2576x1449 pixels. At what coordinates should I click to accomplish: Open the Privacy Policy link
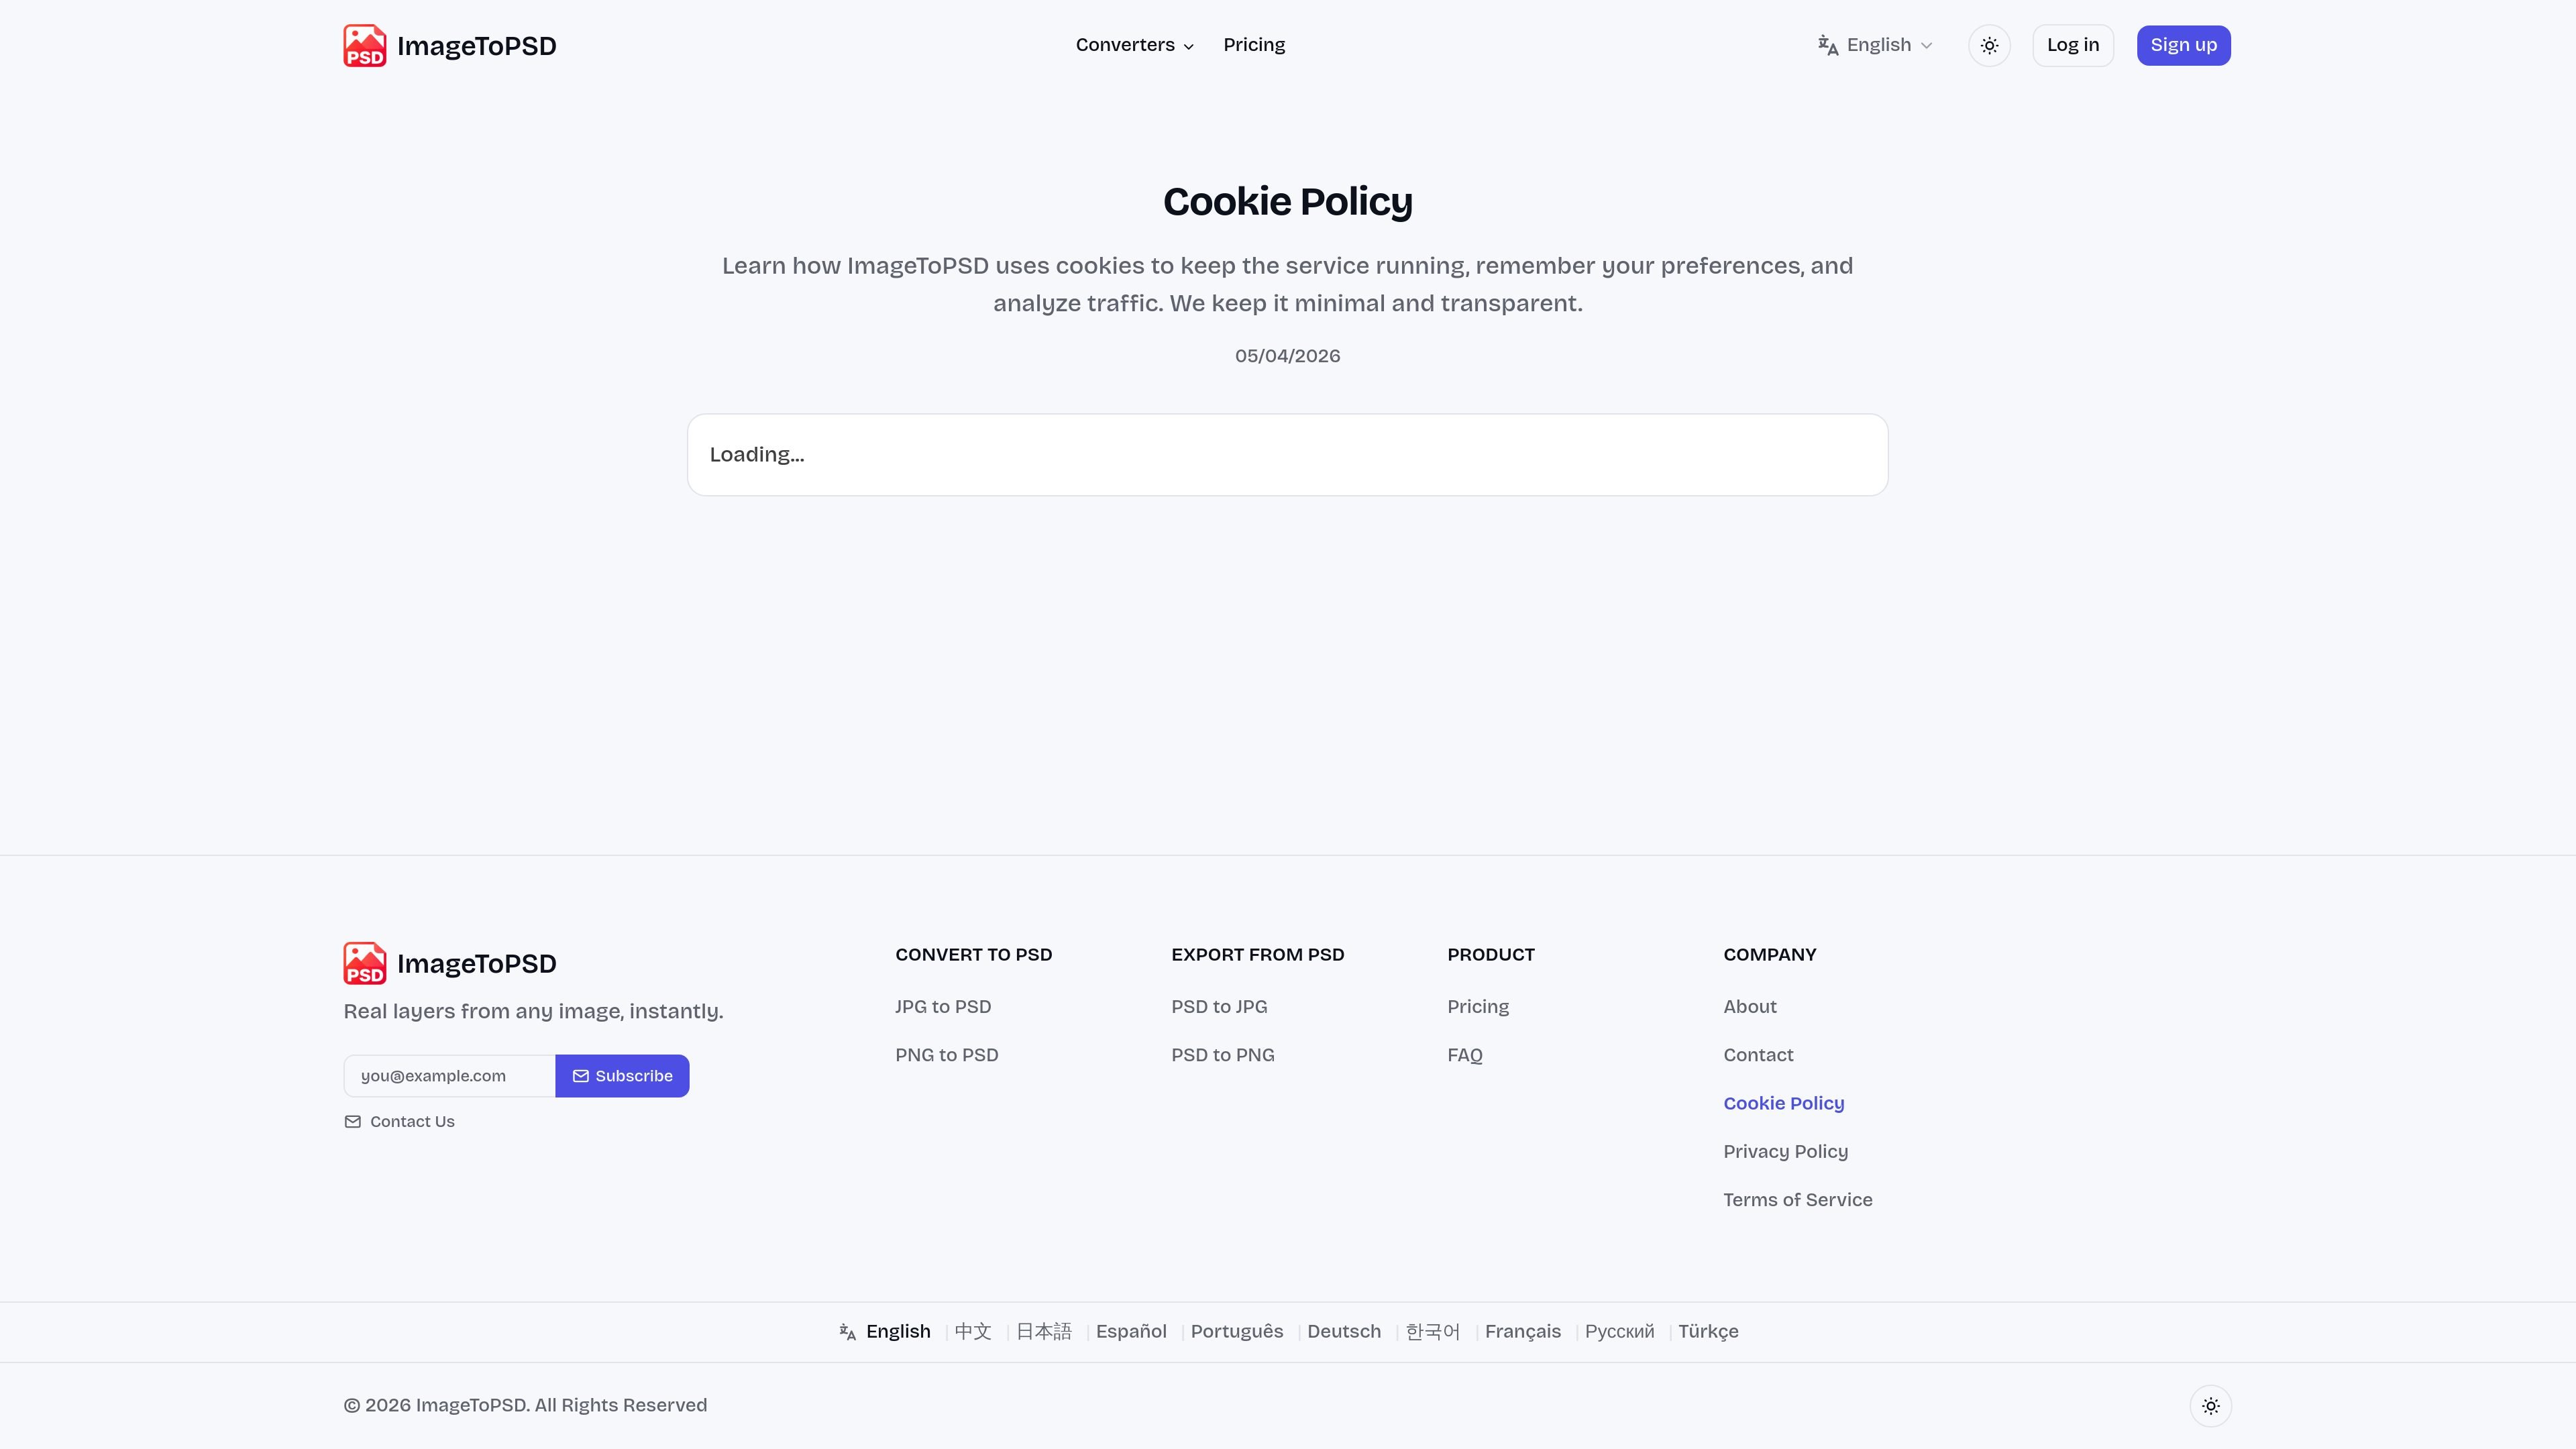coord(1785,1151)
